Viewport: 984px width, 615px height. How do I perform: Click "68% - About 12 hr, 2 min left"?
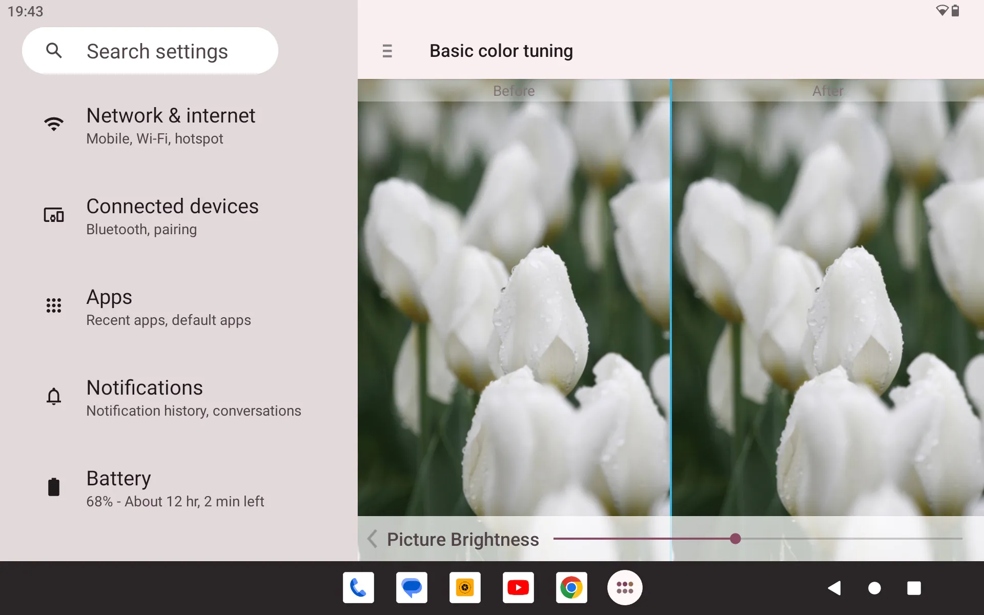point(175,502)
